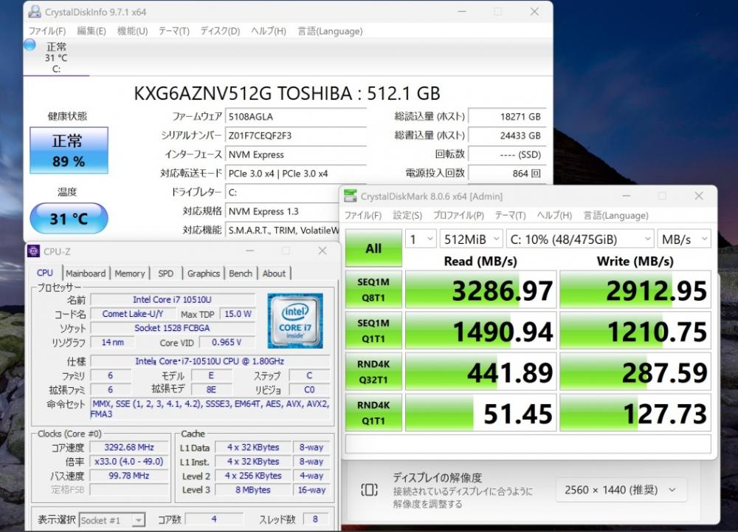Click the CPU-Z app icon in title bar
The image size is (738, 532).
coord(33,252)
